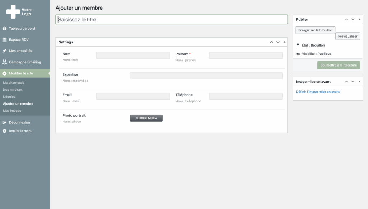
Task: Open Espace RDV calendar icon
Action: (4, 39)
